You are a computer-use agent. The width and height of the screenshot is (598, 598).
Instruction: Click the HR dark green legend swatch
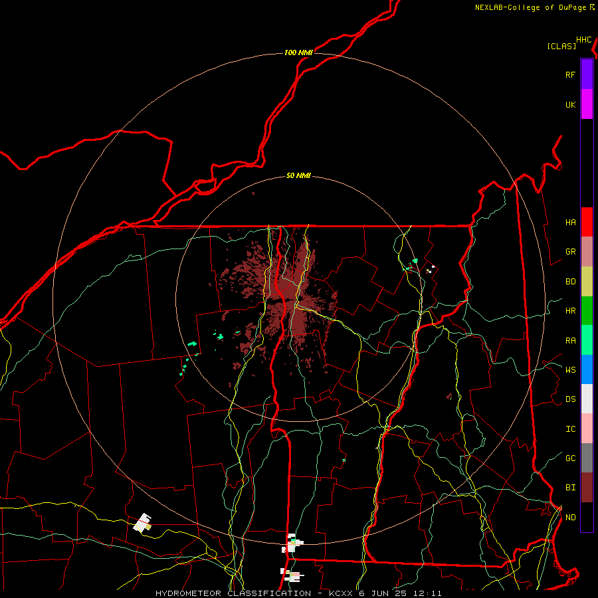(x=587, y=311)
